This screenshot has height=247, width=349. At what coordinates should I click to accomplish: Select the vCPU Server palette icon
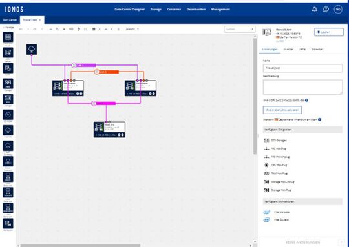tap(8, 53)
